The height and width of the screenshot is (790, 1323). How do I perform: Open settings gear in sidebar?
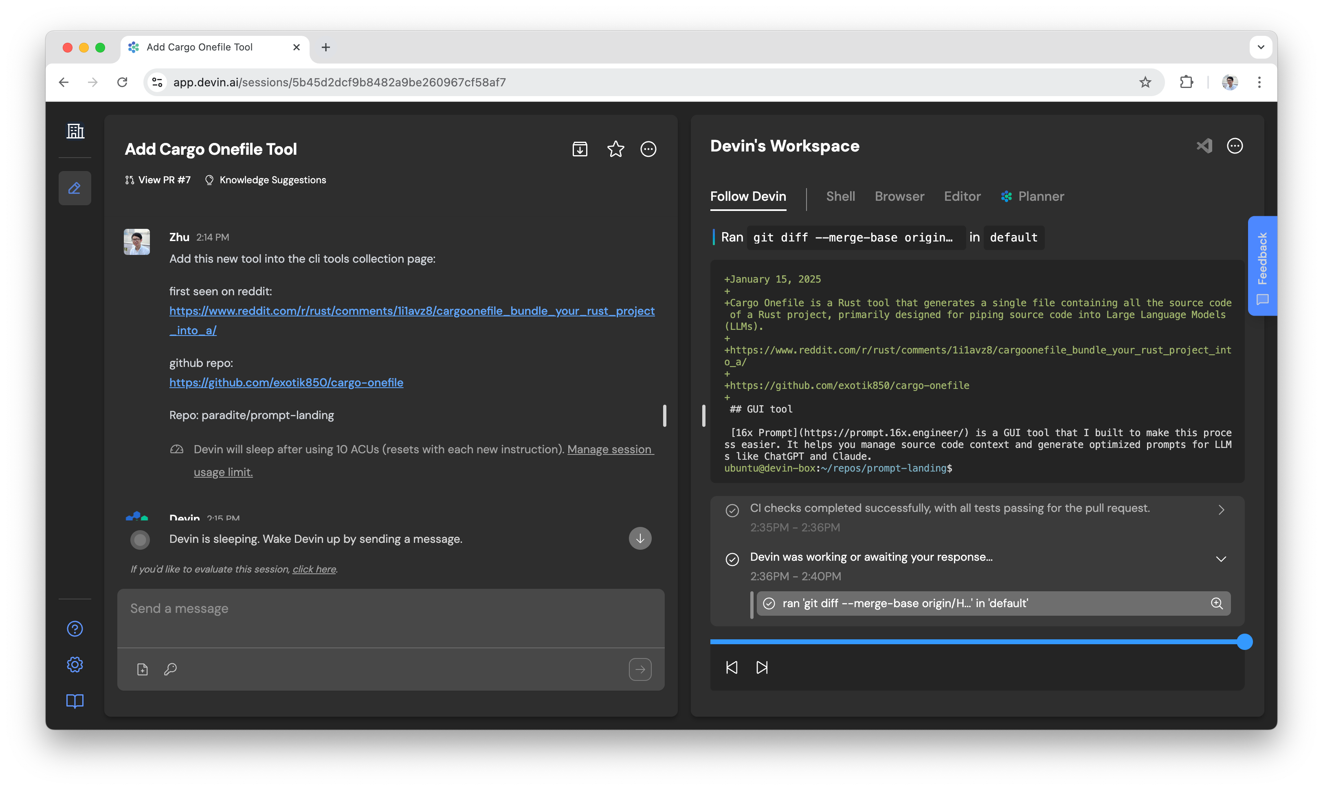click(75, 664)
